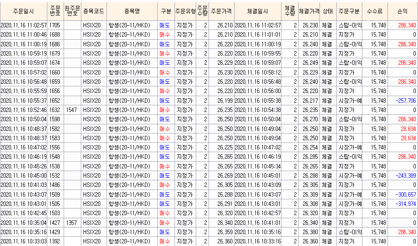Select order number 1659 cell
This screenshot has width=418, height=246.
pos(55,82)
